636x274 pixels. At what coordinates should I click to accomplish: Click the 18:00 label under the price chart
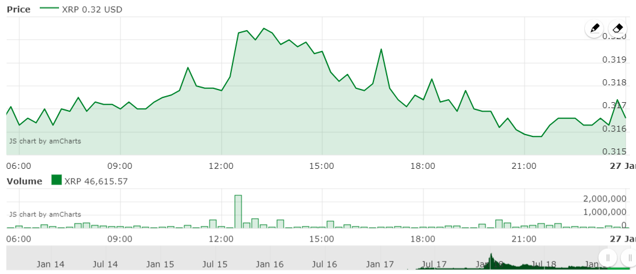[423, 166]
